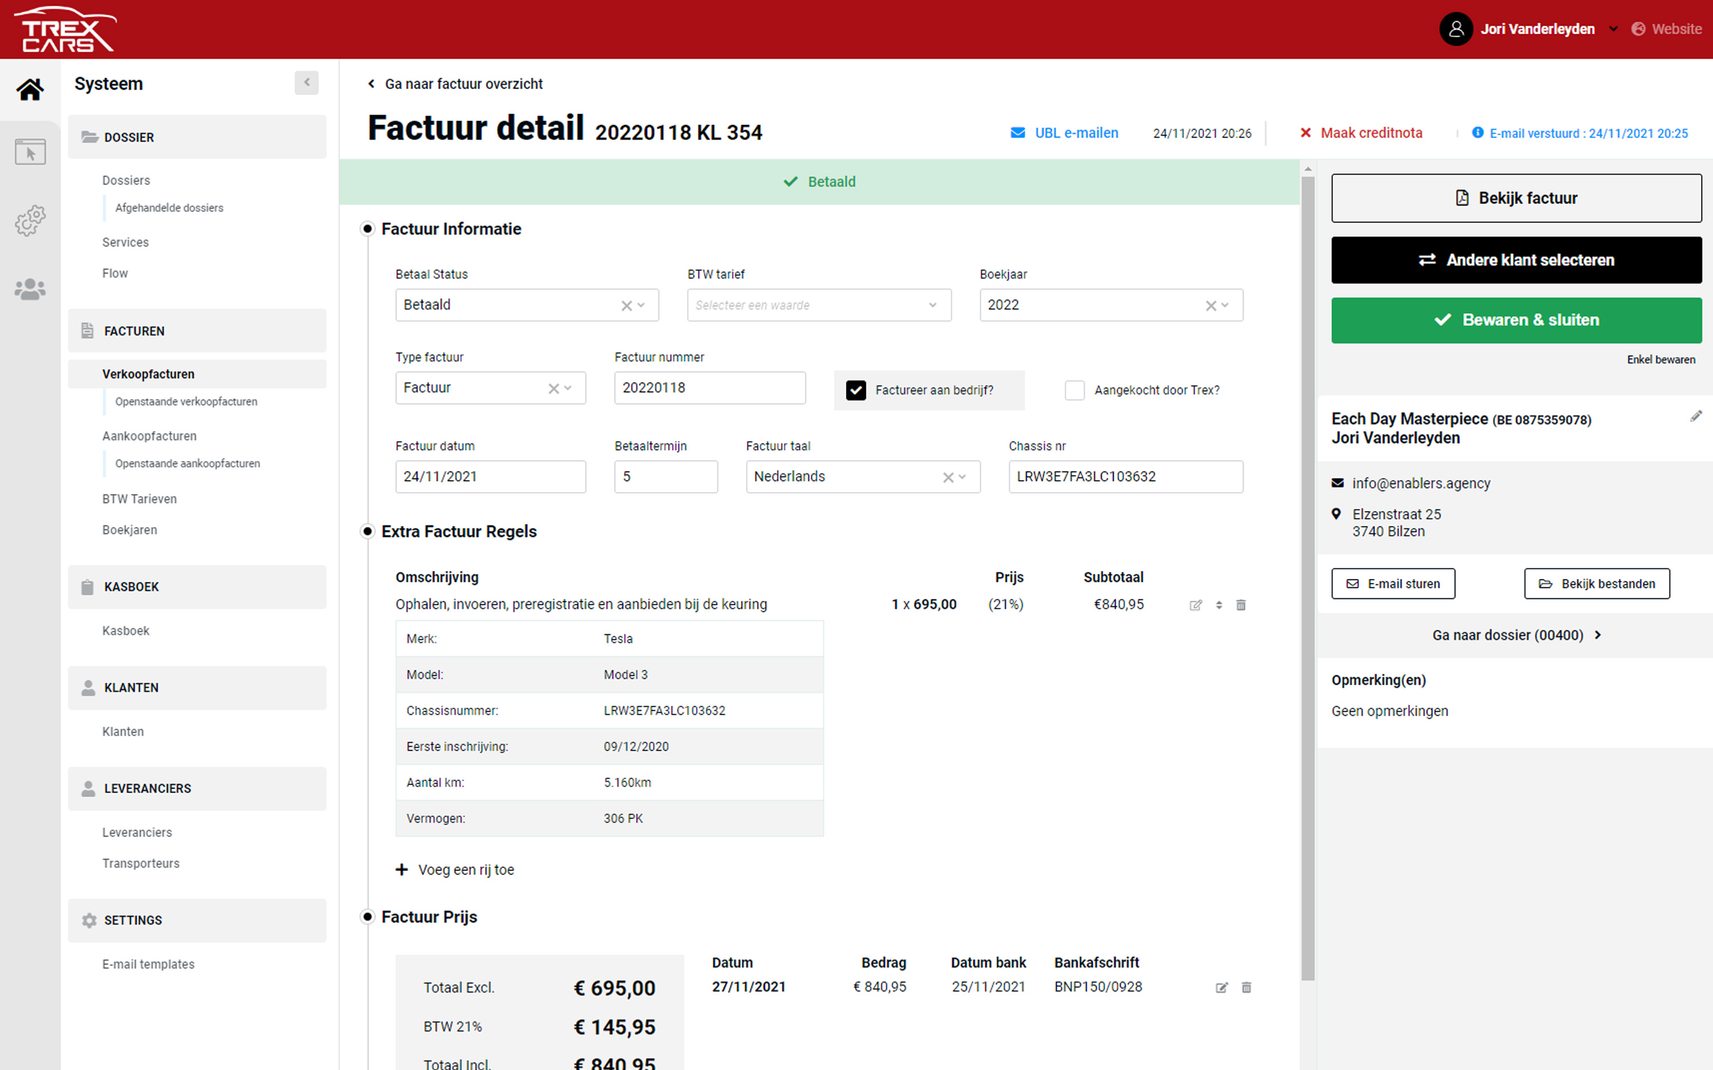Uncheck Factureer aan bedrijf checkbox
The height and width of the screenshot is (1070, 1713).
(x=856, y=390)
